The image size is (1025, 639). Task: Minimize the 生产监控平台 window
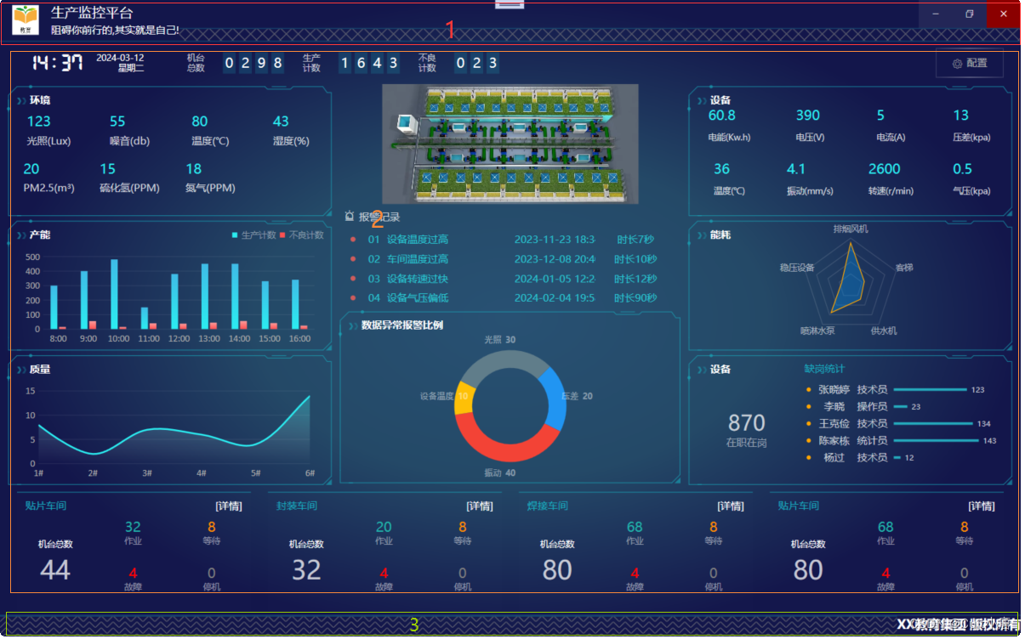936,14
